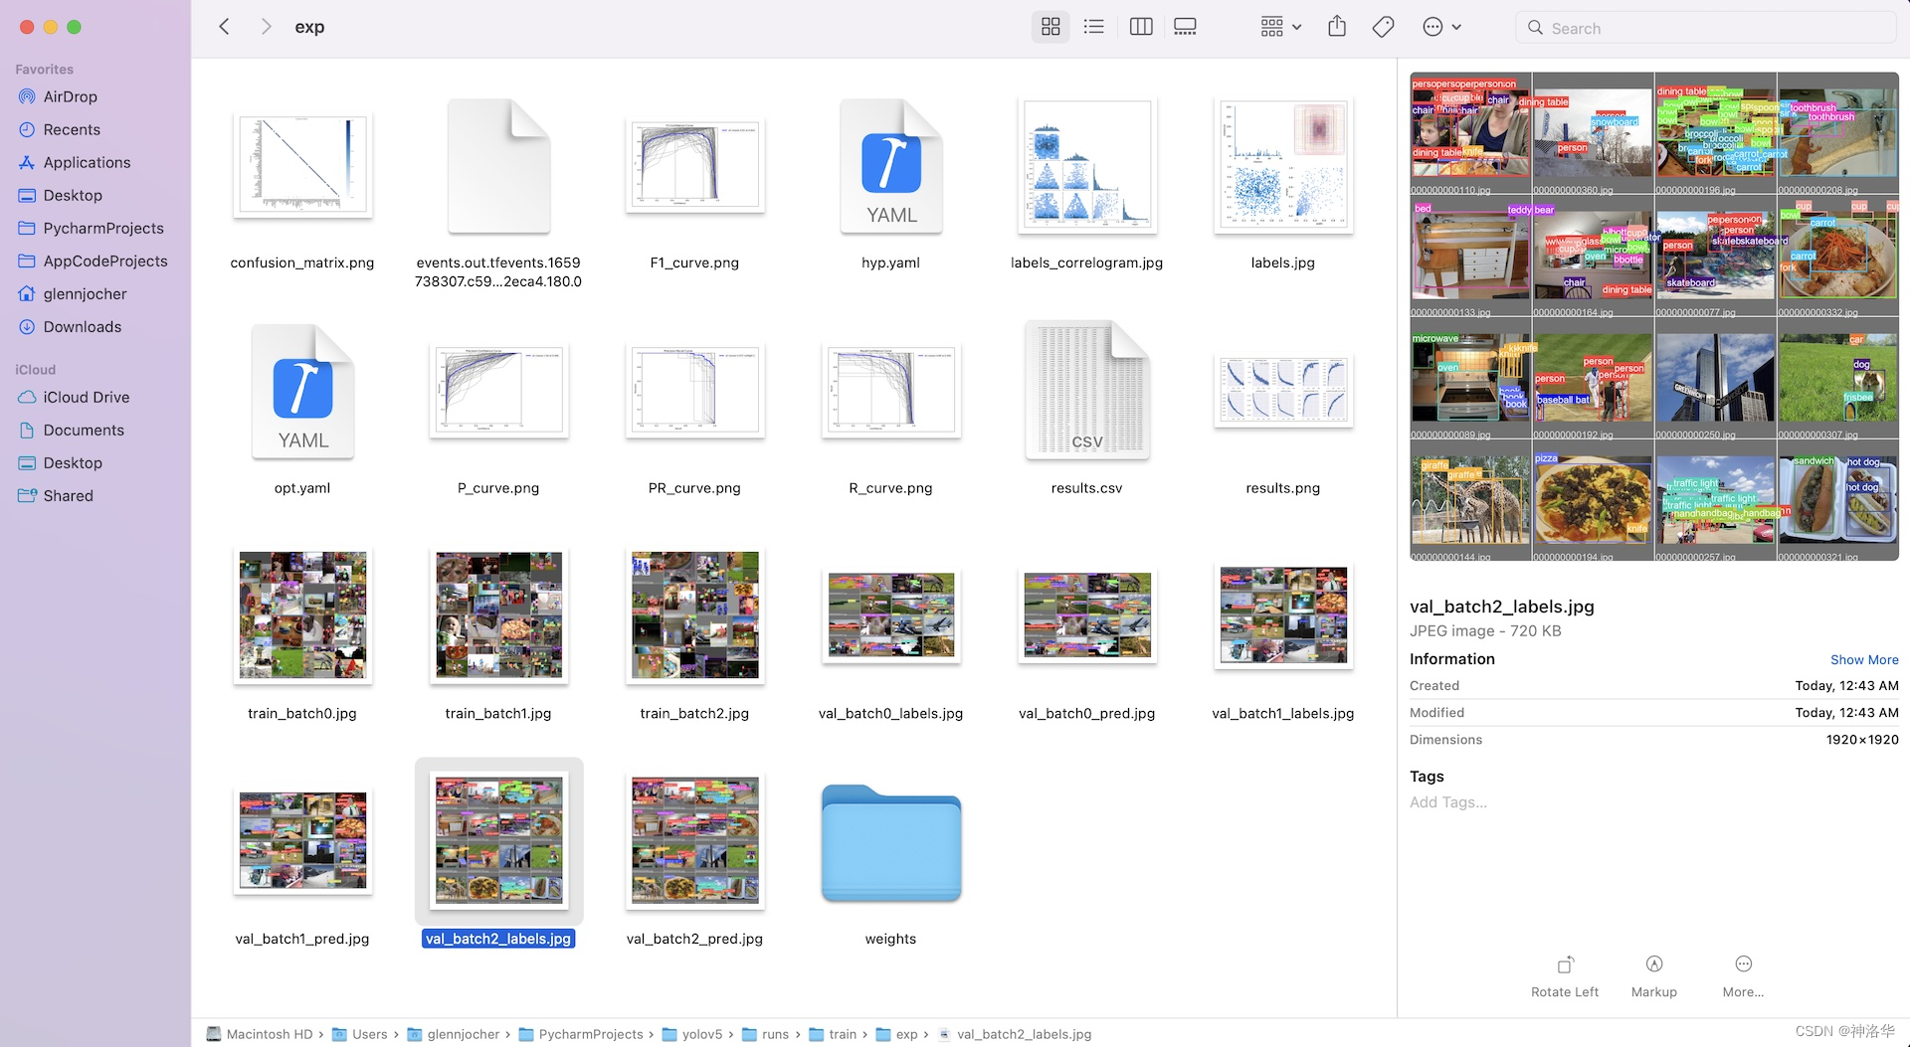Open the Group By dropdown
The width and height of the screenshot is (1910, 1047).
(1281, 27)
